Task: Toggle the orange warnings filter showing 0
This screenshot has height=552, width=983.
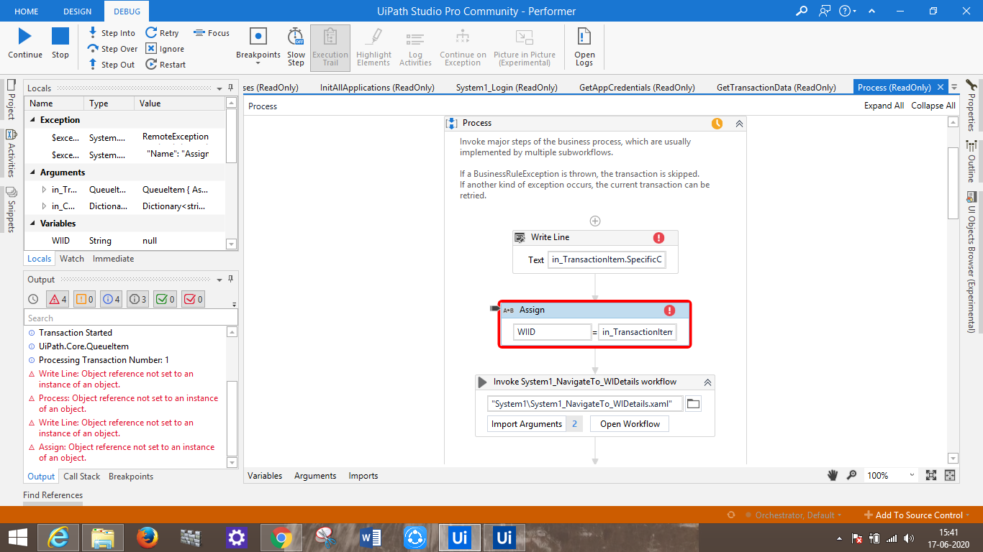Action: tap(85, 299)
